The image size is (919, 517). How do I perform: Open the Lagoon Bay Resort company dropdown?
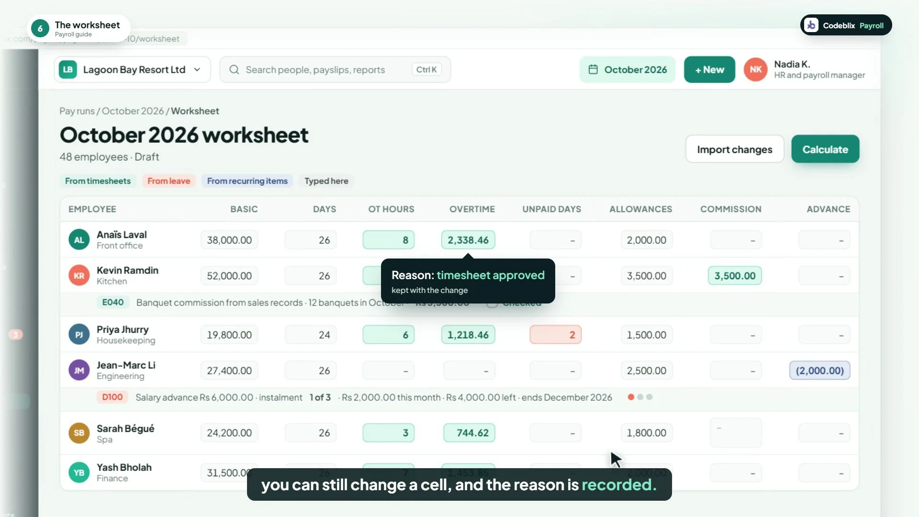pos(132,69)
